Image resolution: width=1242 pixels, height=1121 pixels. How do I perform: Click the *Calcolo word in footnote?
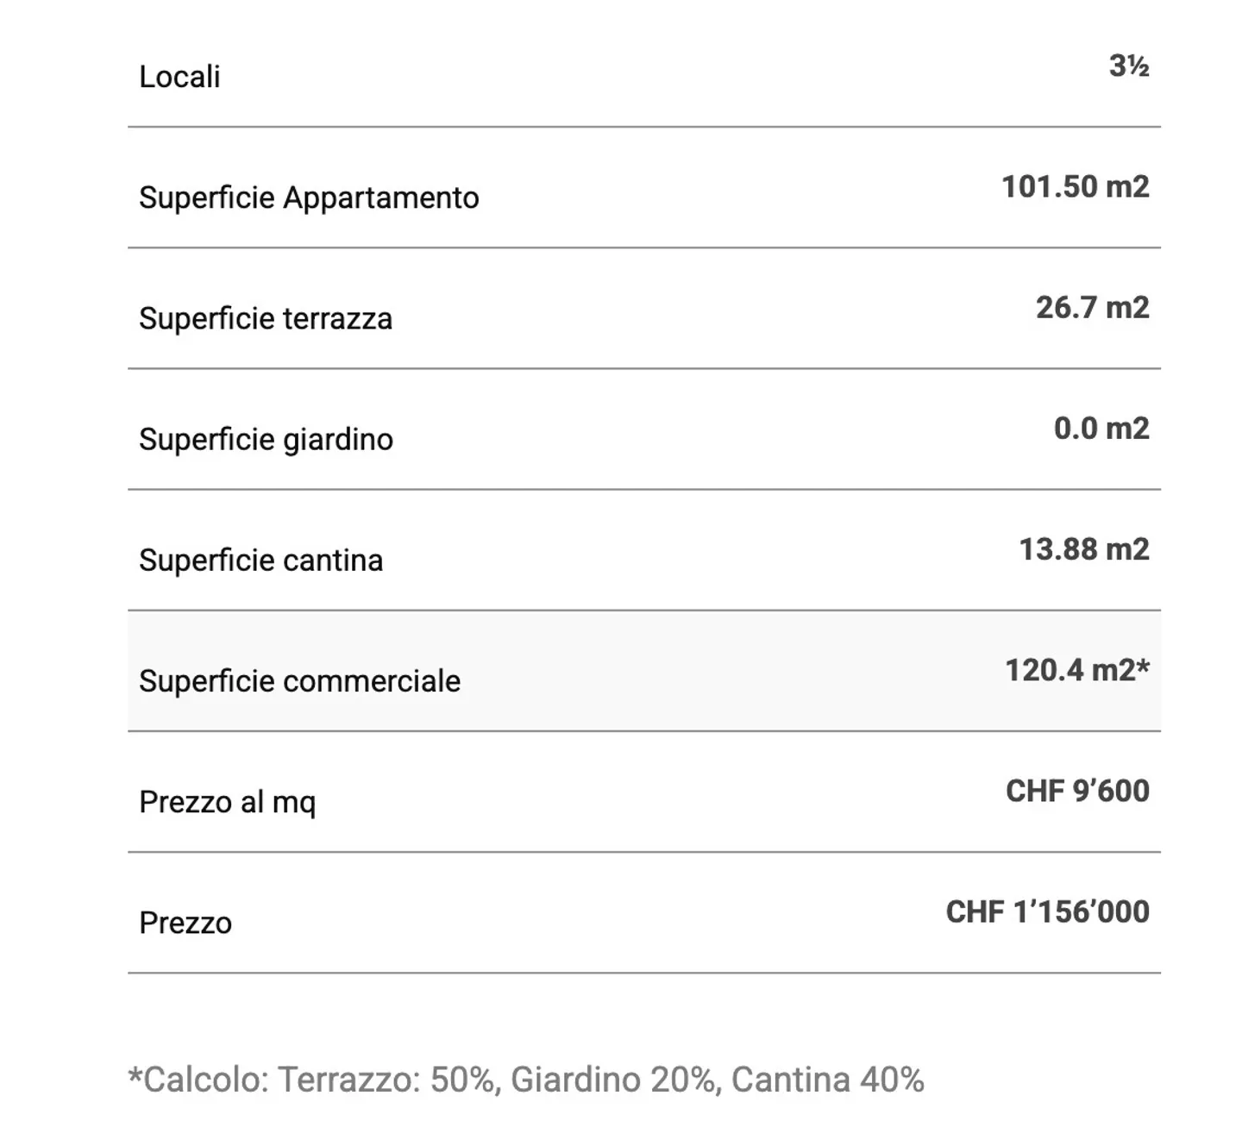pos(197,1080)
